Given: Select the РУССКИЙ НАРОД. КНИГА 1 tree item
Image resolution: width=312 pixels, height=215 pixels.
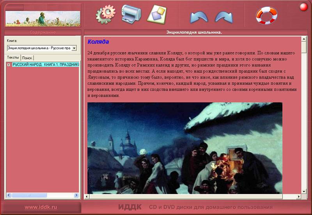Looking at the screenshot, I should pos(45,65).
